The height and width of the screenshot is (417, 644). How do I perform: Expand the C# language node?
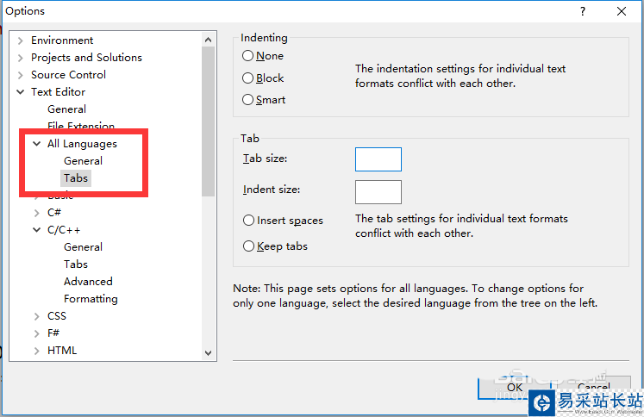tap(37, 213)
